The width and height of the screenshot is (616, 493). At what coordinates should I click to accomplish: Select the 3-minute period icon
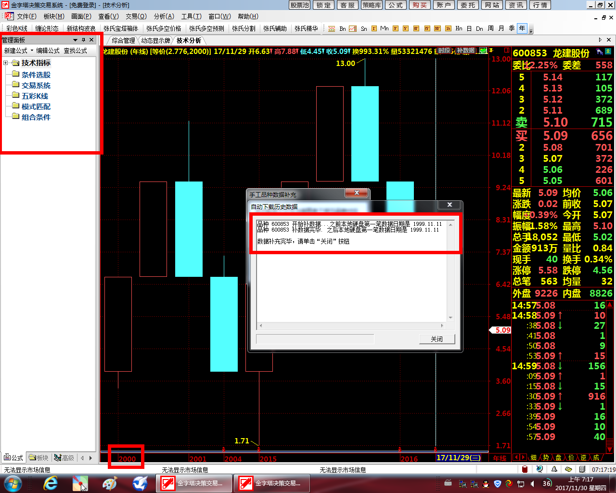[395, 29]
